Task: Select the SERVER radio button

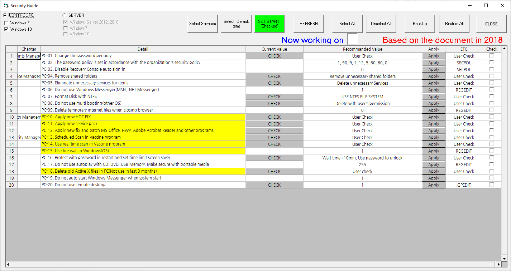Action: (65, 15)
